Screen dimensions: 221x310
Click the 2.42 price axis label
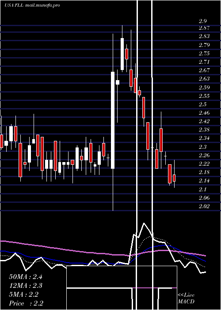tap(204, 121)
